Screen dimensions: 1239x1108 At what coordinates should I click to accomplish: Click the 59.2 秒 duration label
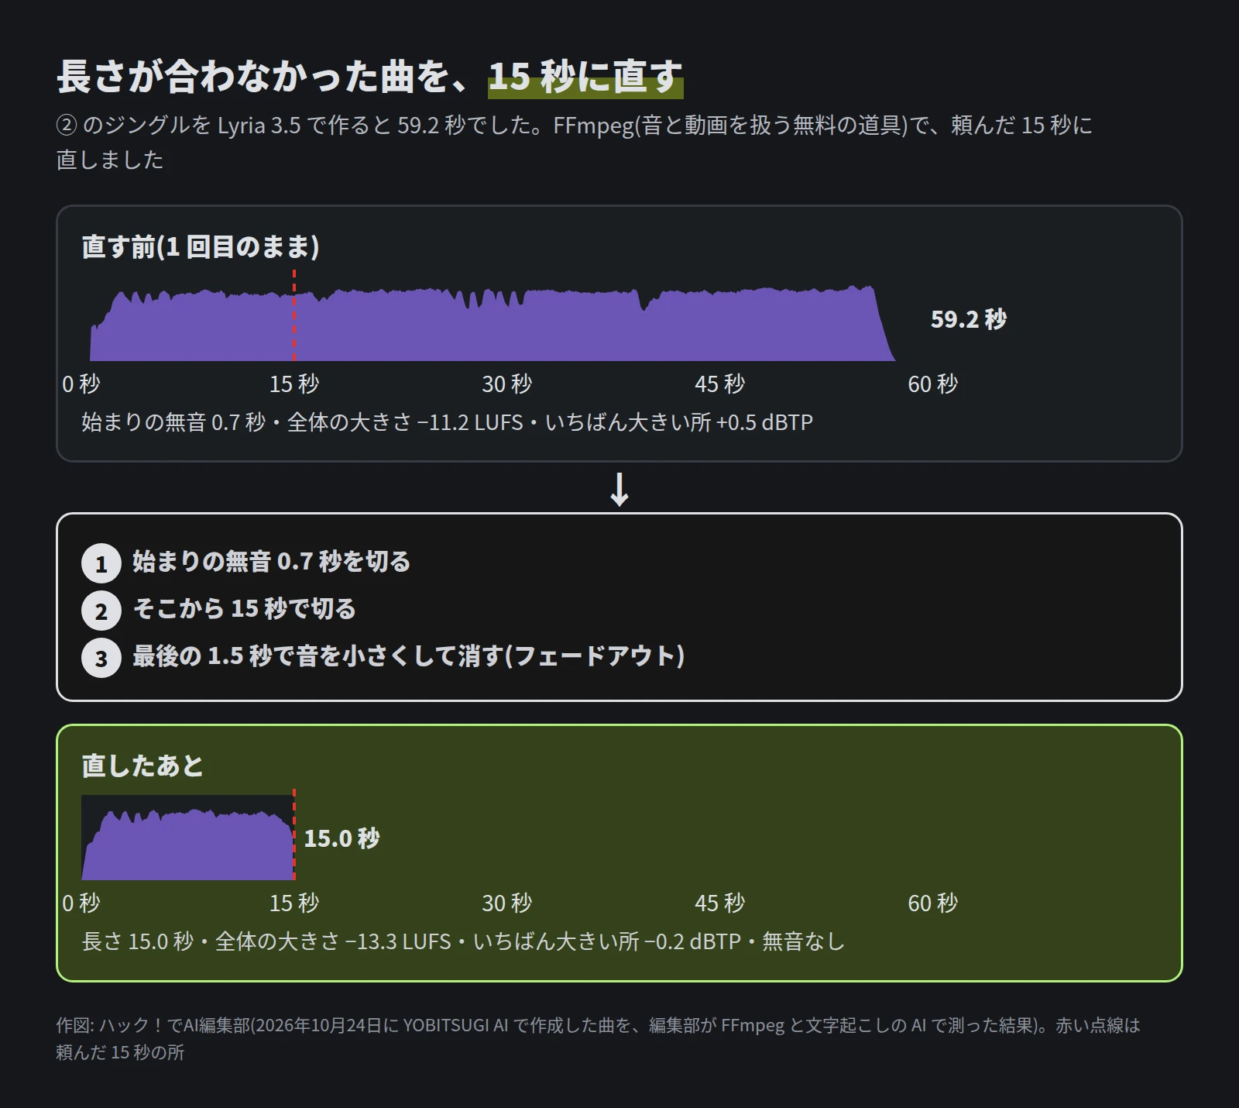click(969, 319)
